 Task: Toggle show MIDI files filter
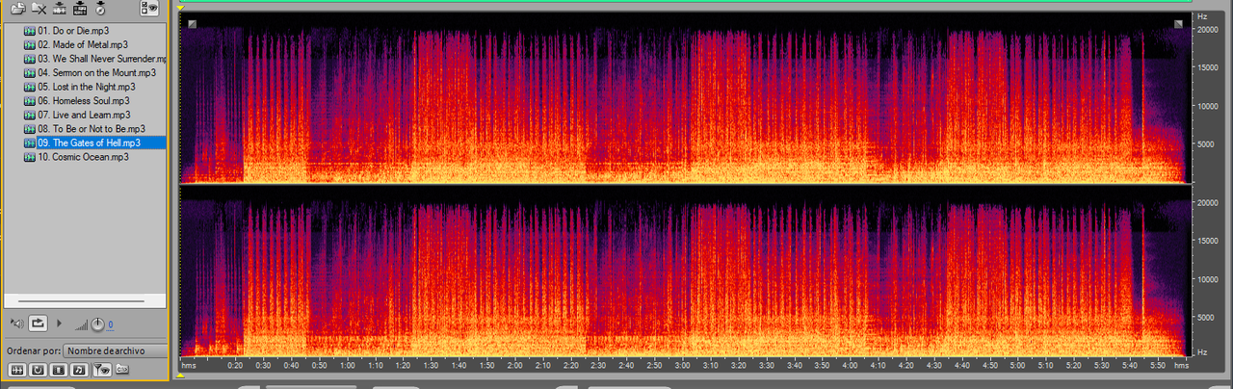tap(79, 370)
